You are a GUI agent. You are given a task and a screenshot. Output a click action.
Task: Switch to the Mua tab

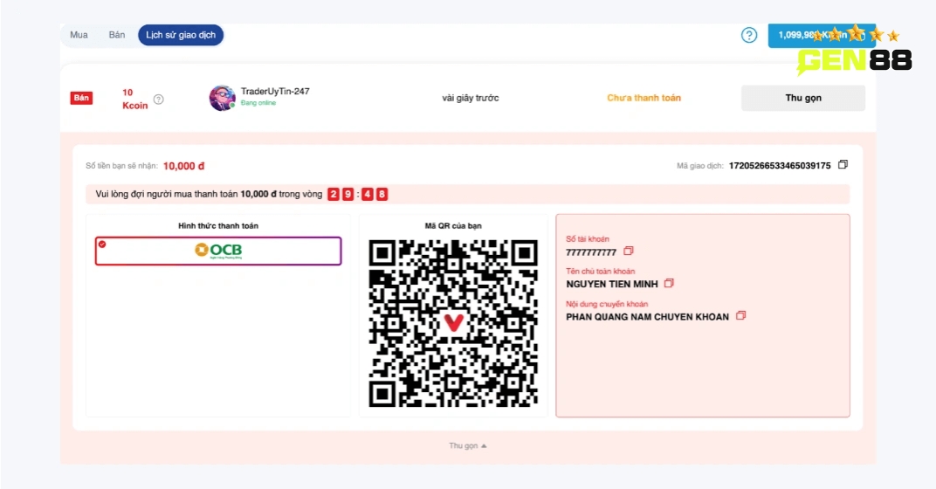[x=79, y=35]
